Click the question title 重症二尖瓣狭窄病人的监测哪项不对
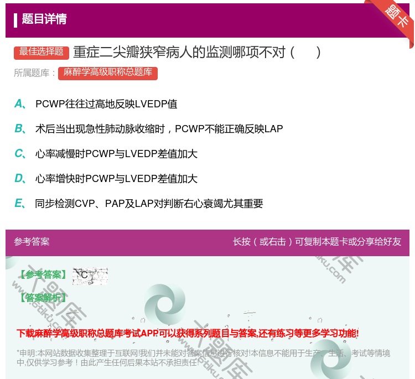415x379 pixels. click(x=179, y=52)
